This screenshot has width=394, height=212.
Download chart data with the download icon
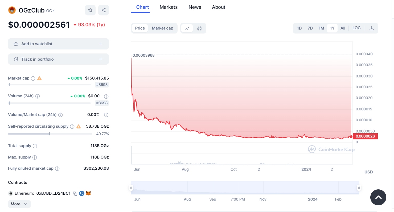[372, 28]
